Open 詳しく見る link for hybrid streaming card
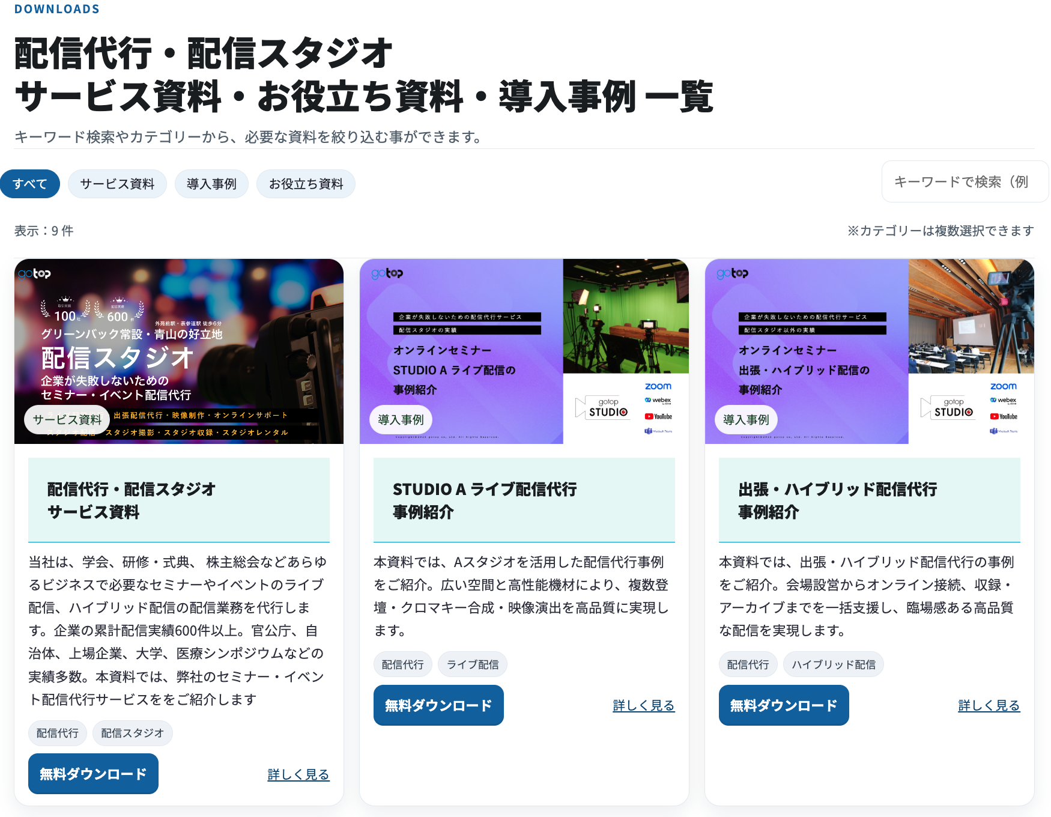This screenshot has width=1051, height=817. tap(989, 706)
